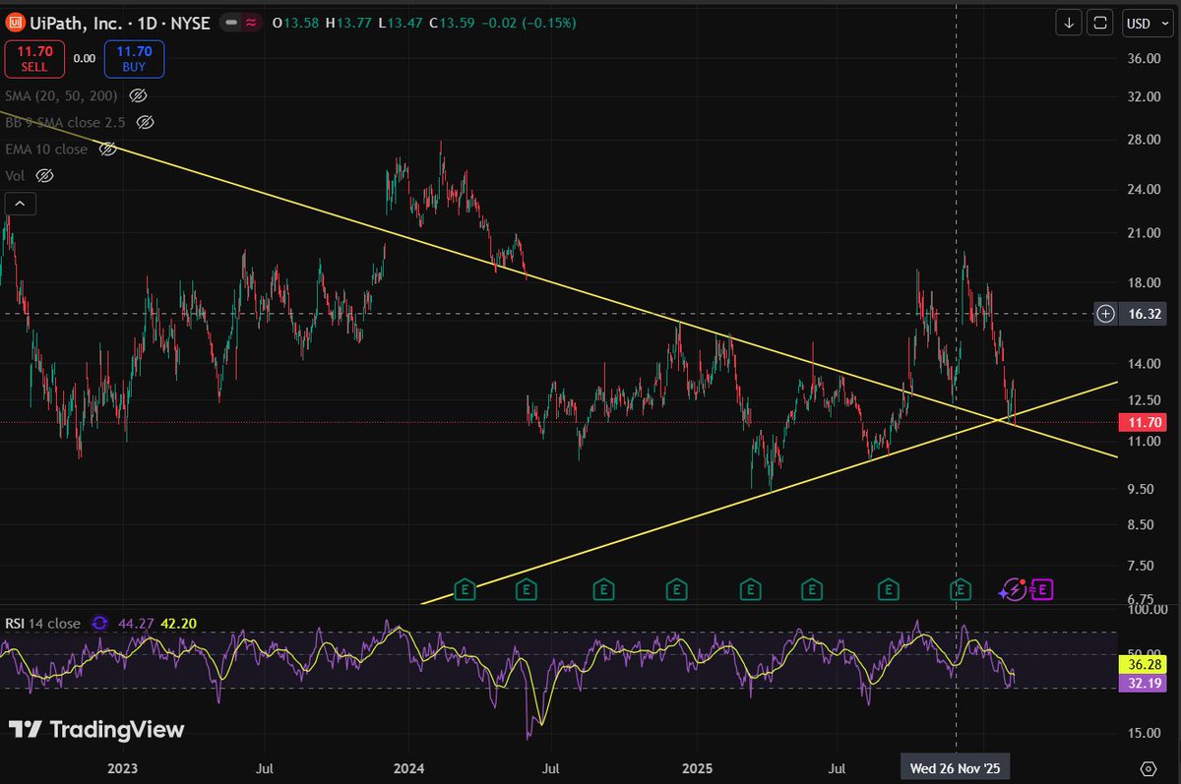
Task: Open chart settings gear at time axis
Action: pos(1148,767)
